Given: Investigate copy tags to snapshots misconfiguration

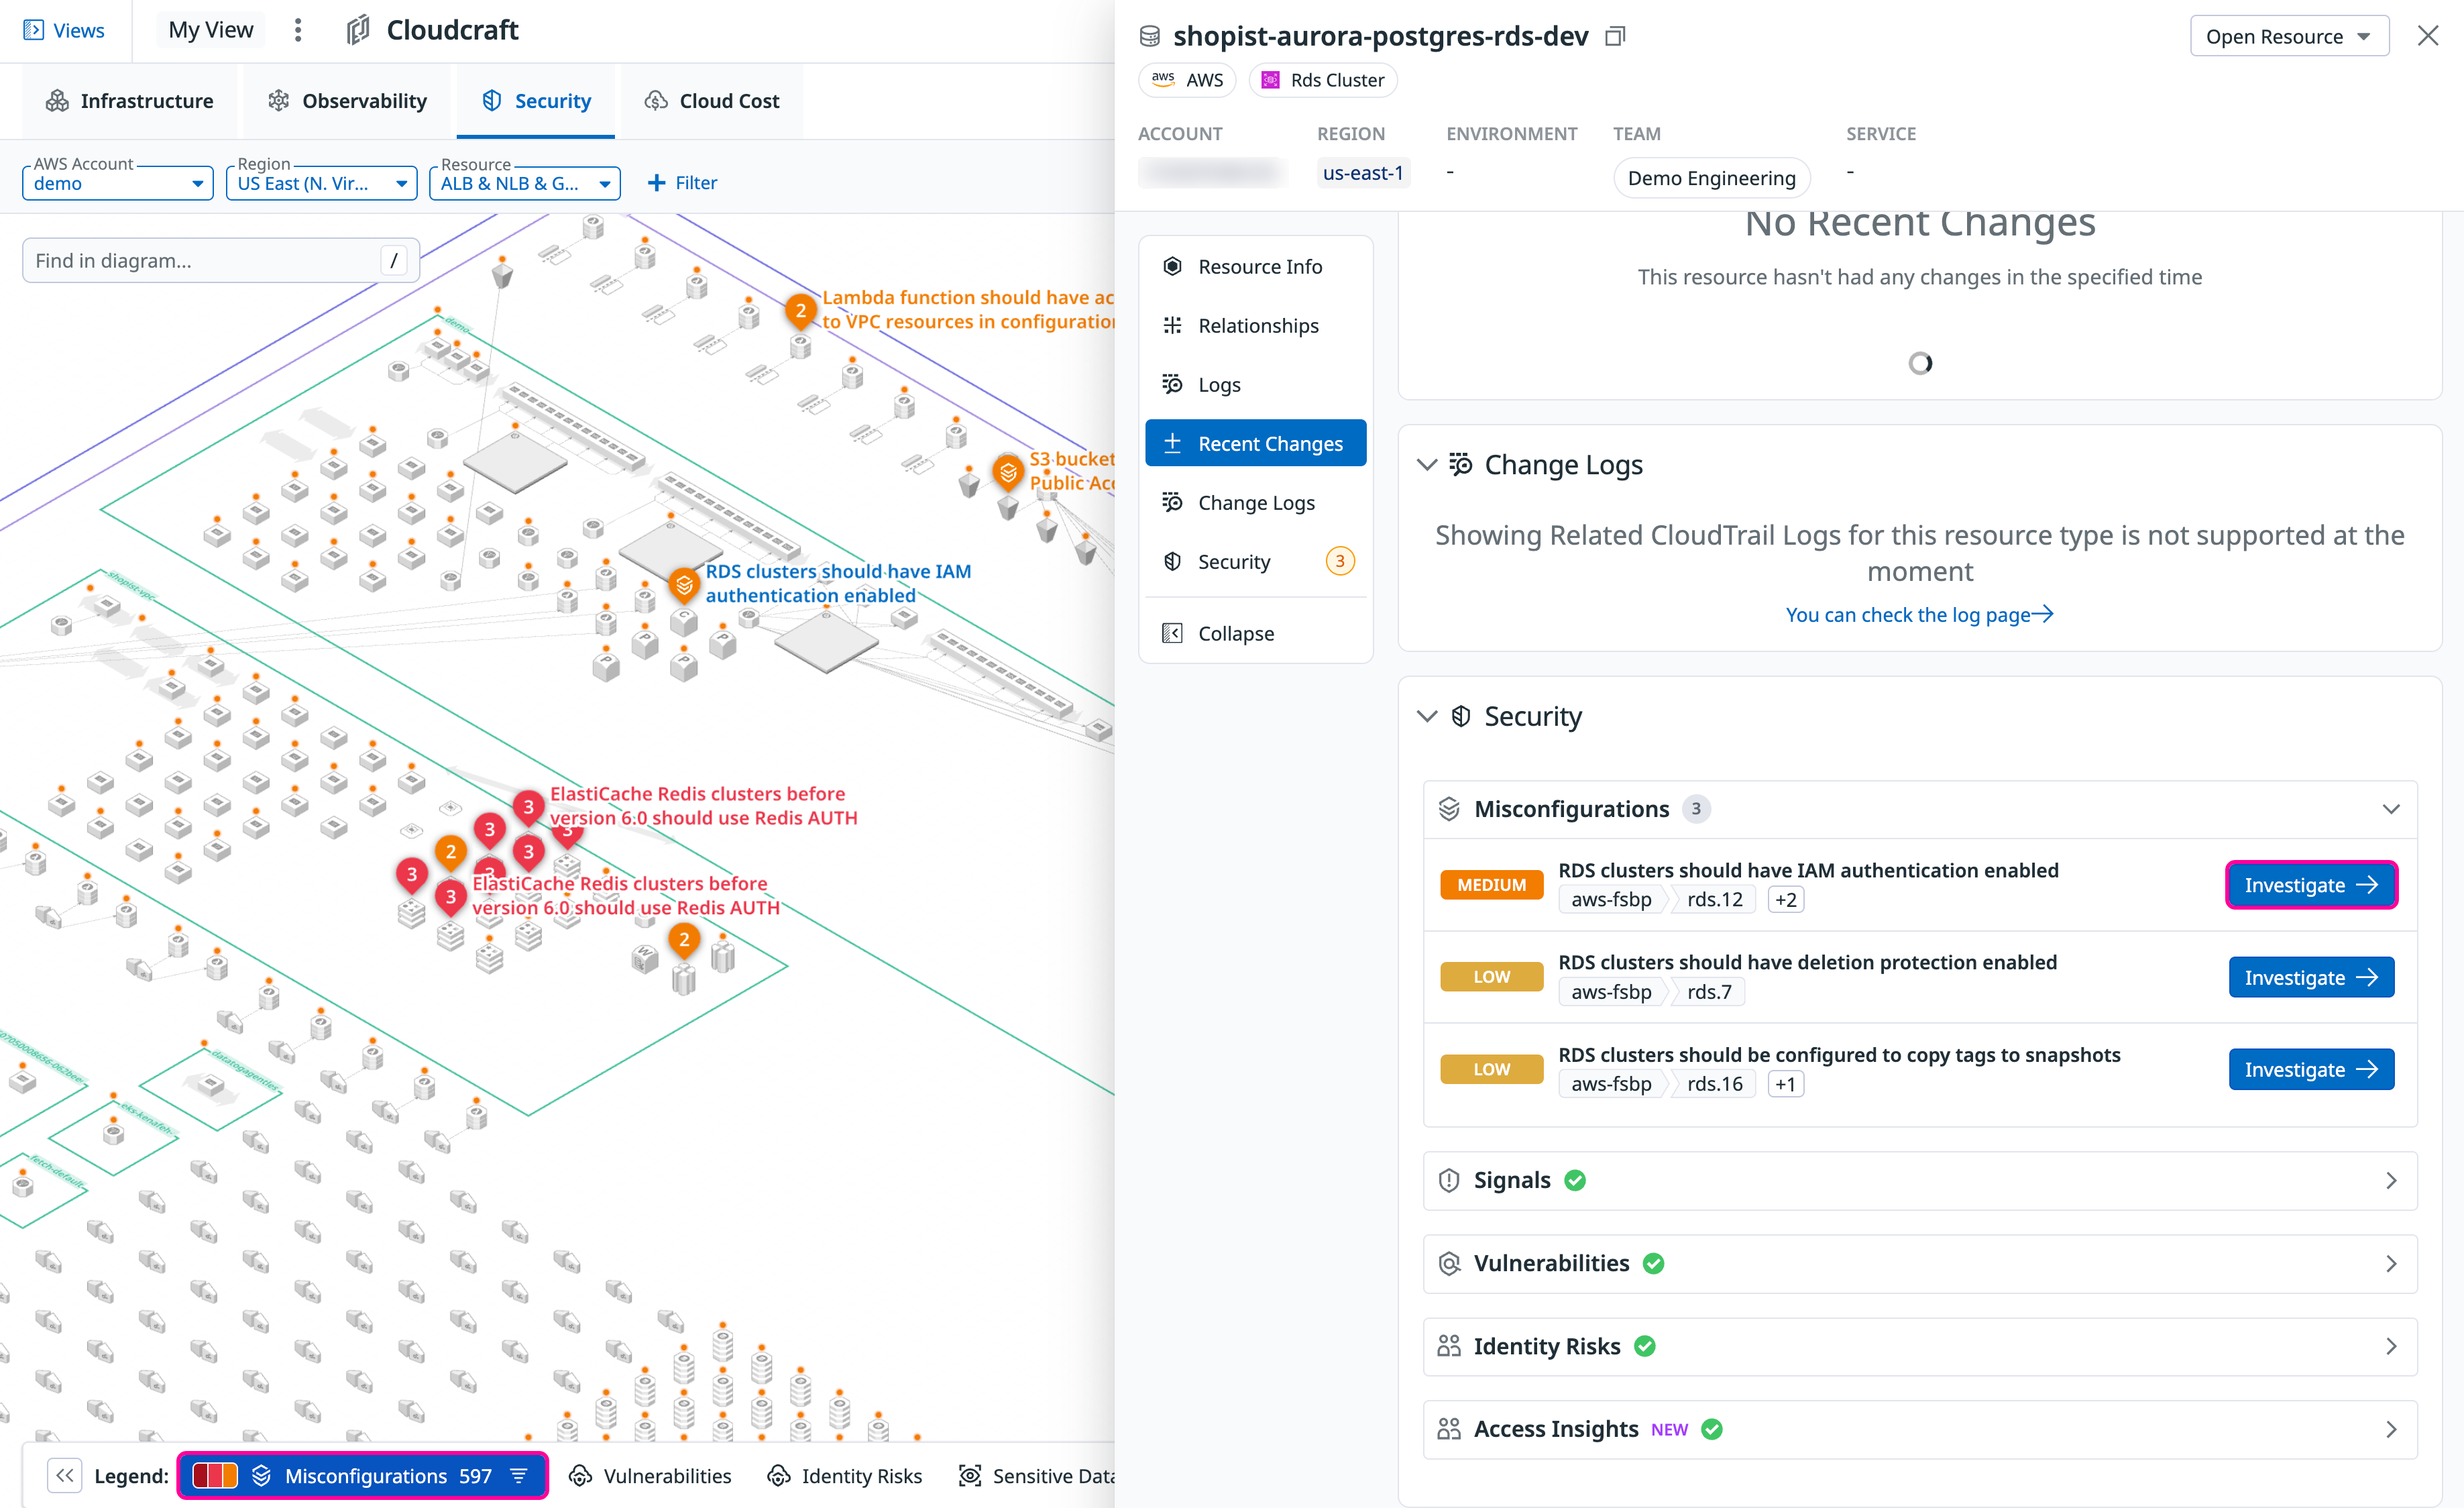Looking at the screenshot, I should pos(2311,1069).
